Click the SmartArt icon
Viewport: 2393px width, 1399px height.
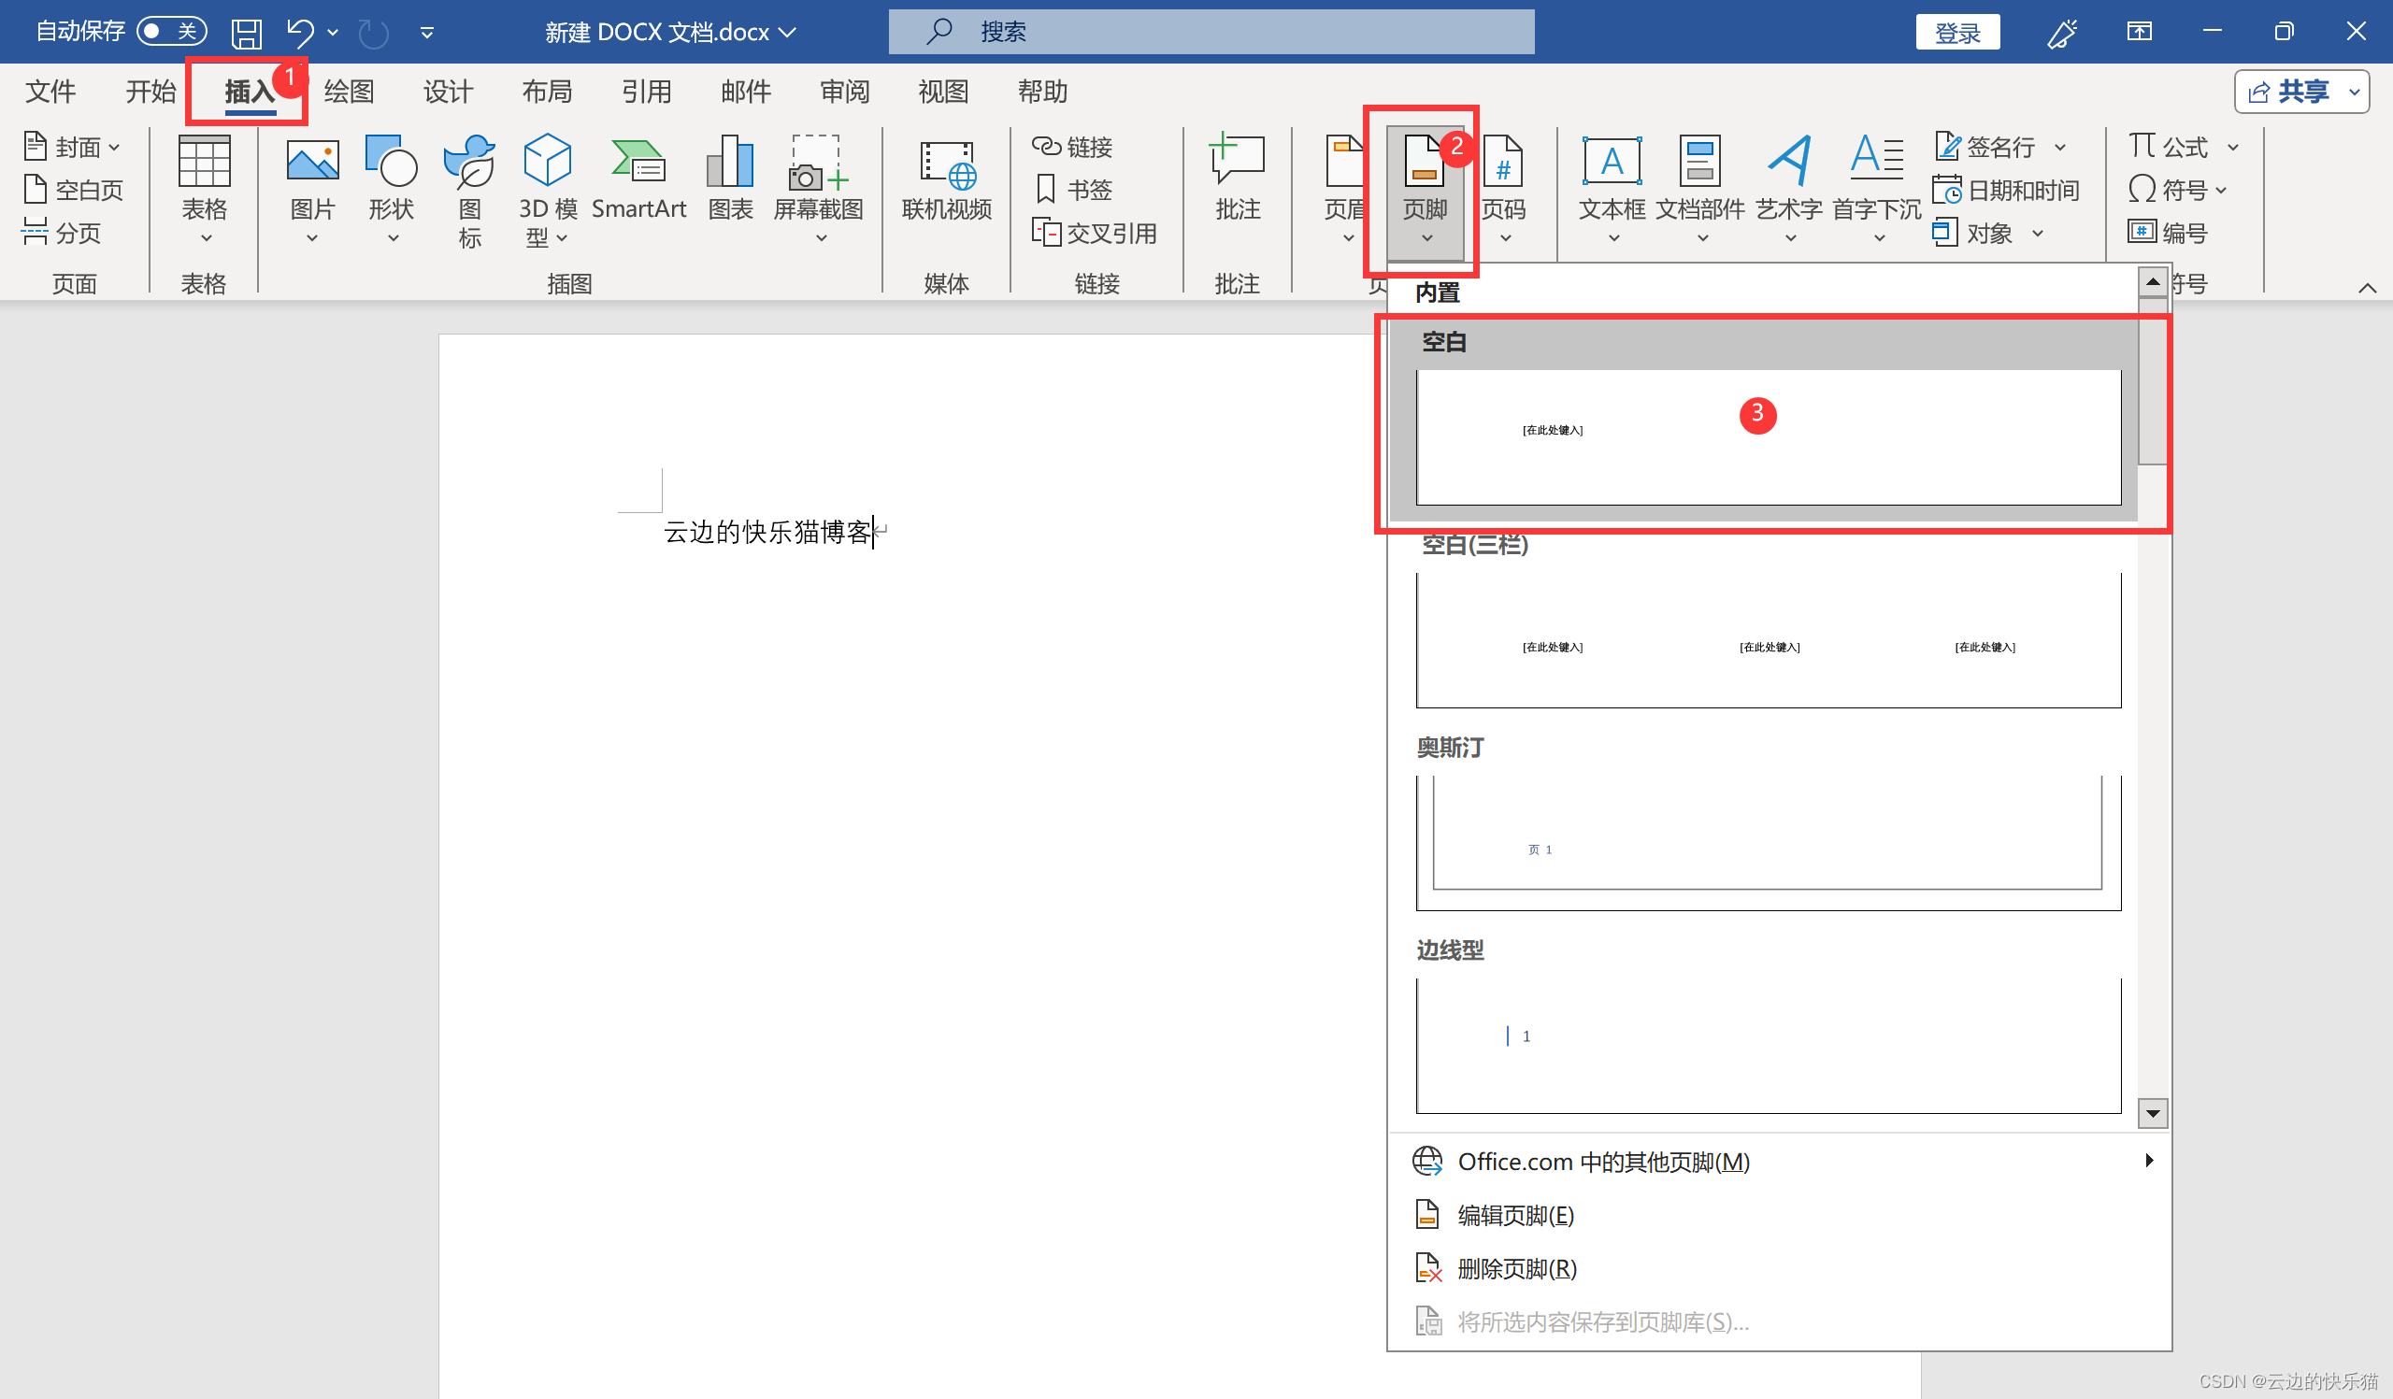click(x=638, y=164)
